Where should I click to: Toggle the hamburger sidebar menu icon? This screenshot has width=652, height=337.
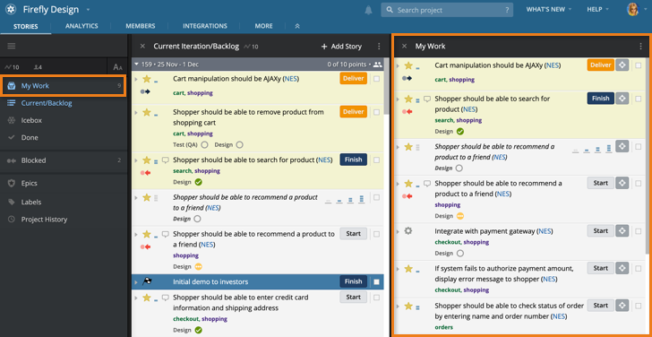[x=12, y=46]
